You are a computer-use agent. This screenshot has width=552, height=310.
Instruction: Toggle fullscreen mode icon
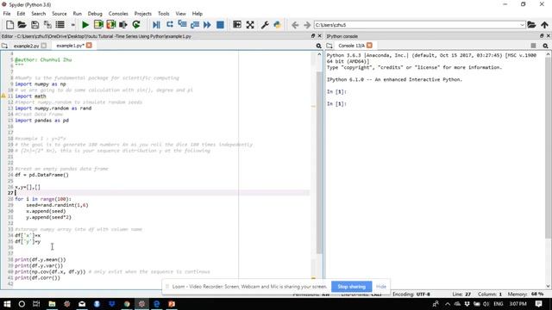click(x=250, y=25)
